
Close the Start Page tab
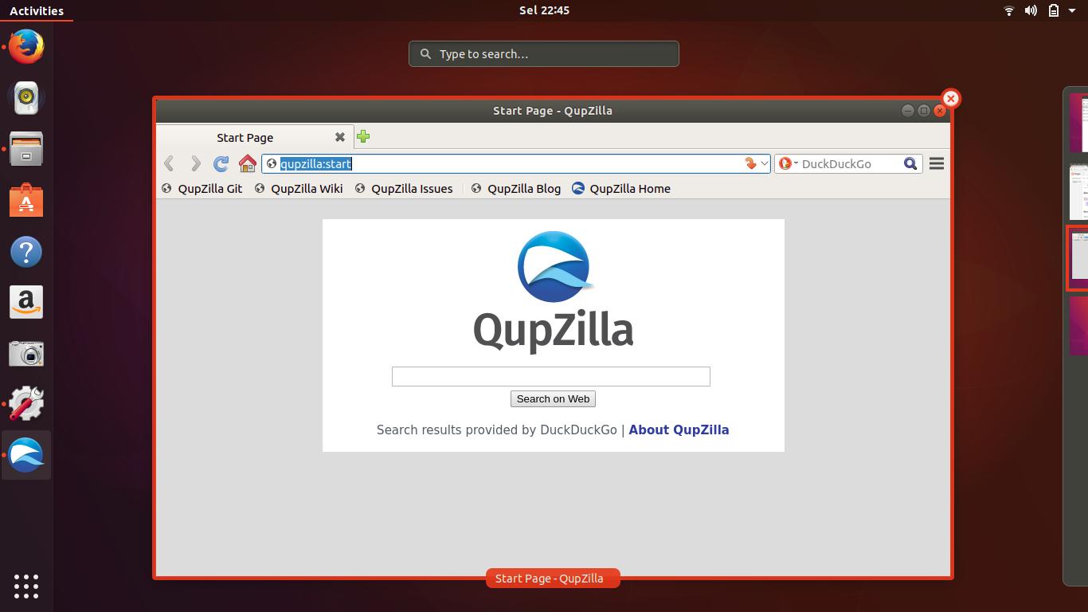340,137
